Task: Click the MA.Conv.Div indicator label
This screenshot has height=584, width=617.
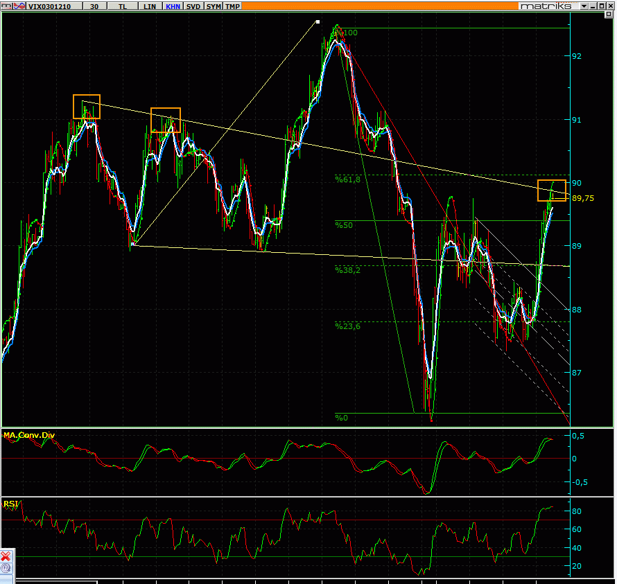Action: (x=28, y=435)
